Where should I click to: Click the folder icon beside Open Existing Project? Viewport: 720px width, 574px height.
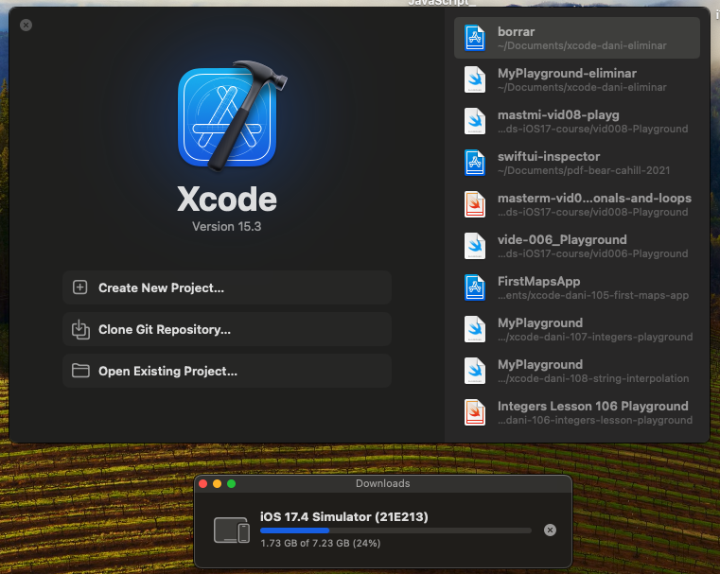pos(80,371)
